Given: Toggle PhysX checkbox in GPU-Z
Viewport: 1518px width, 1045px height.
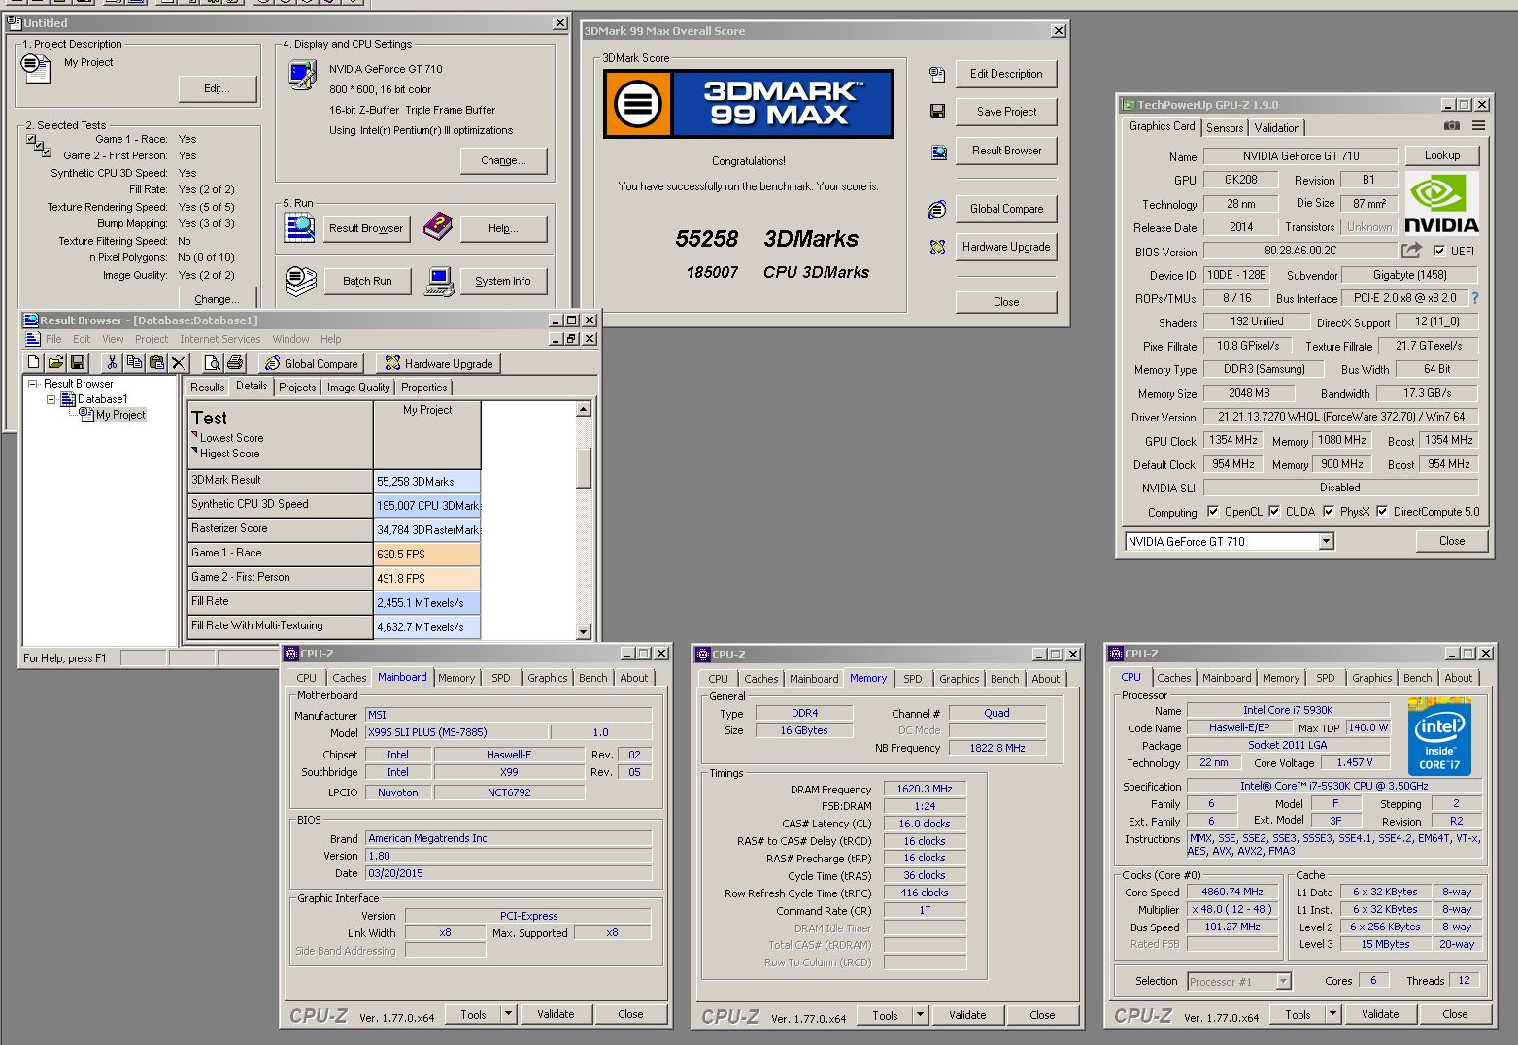Looking at the screenshot, I should point(1328,511).
